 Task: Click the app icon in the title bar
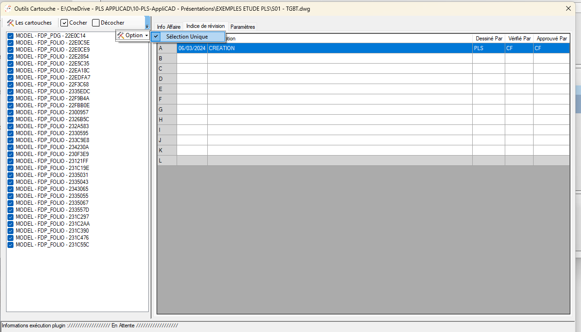pos(7,8)
